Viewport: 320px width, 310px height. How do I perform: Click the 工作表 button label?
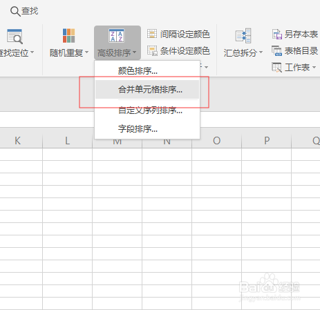click(x=297, y=68)
